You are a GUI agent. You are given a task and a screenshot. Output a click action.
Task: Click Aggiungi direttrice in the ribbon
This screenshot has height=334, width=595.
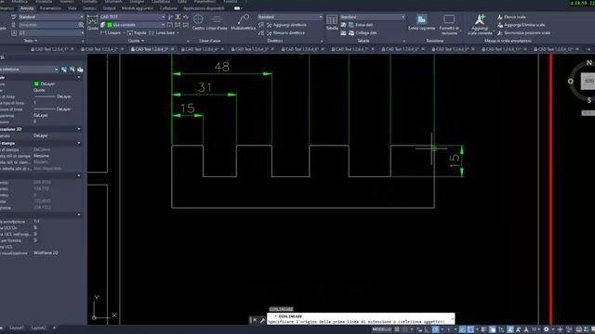[x=286, y=25]
